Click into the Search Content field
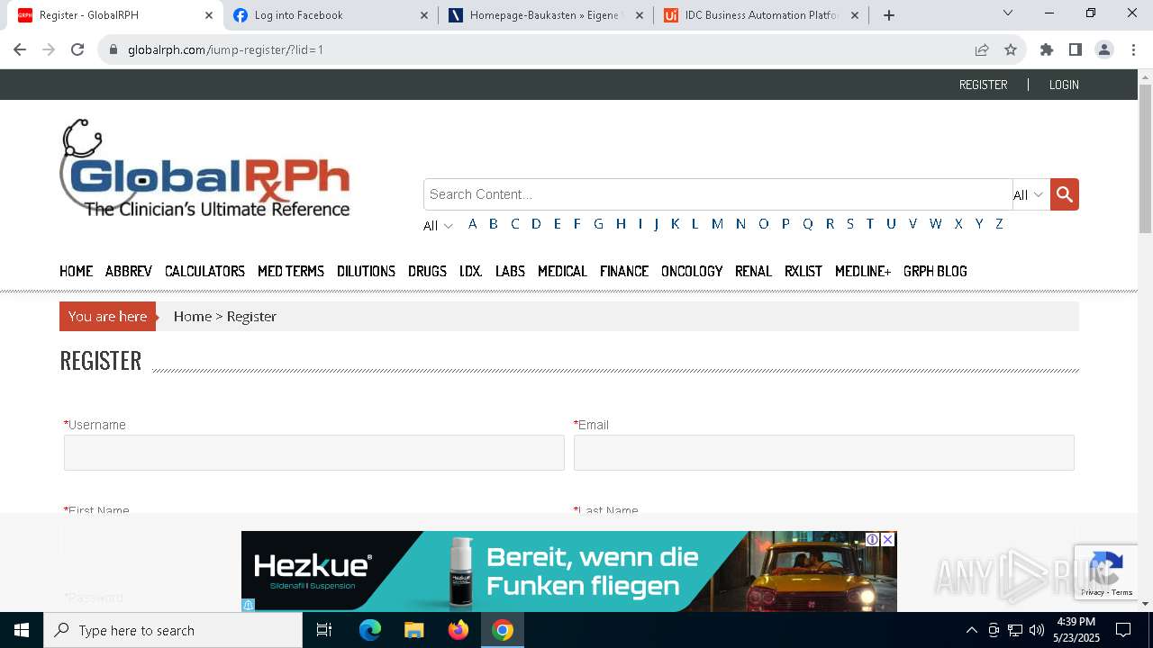 [718, 194]
